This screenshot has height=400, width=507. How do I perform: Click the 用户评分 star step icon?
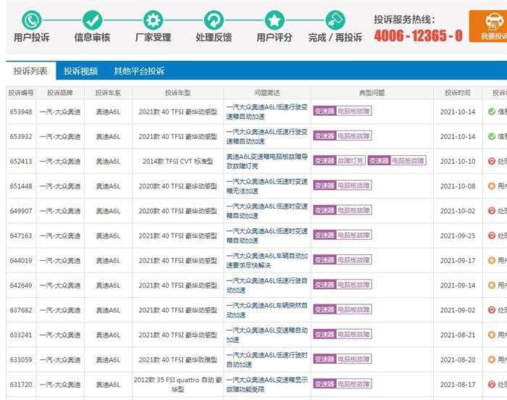point(275,20)
